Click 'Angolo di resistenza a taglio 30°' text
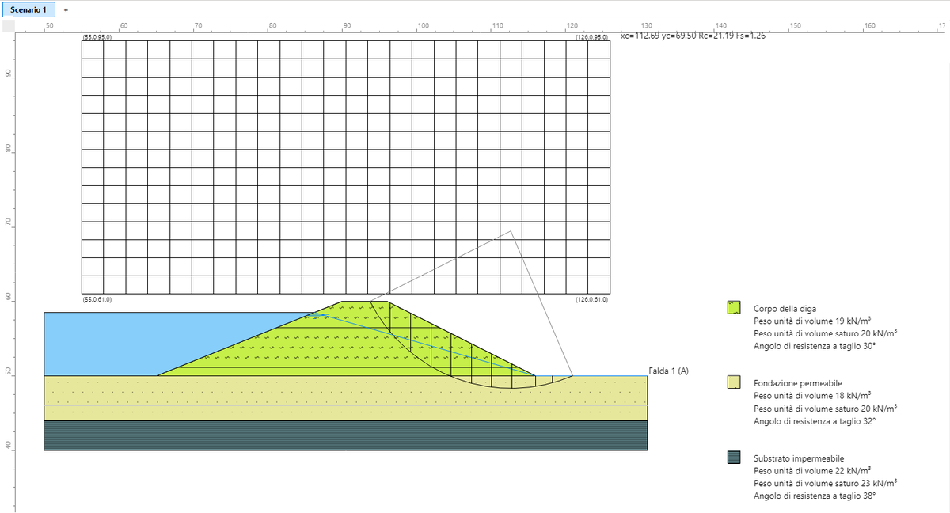Viewport: 950px width, 513px height. (815, 346)
